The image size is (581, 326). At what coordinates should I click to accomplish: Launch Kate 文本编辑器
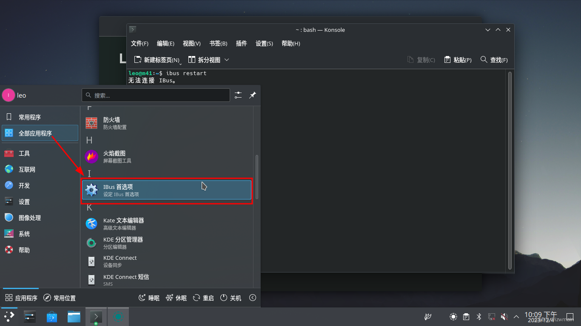coord(167,224)
